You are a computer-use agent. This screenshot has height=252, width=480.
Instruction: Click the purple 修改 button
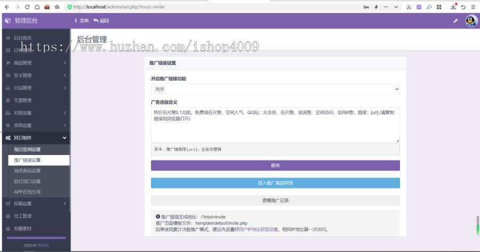[x=275, y=166]
